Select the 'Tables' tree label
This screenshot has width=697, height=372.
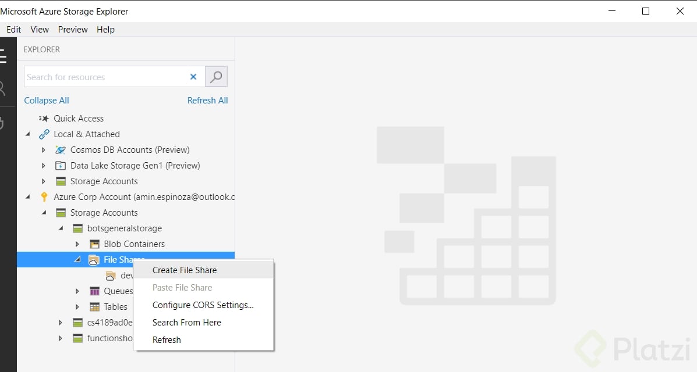pyautogui.click(x=115, y=307)
